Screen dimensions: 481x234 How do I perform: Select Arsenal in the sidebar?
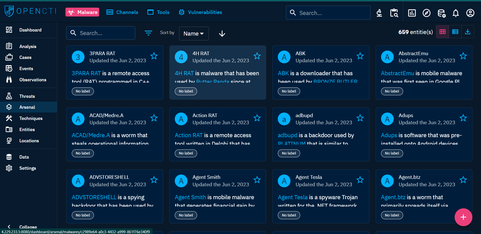(x=28, y=107)
